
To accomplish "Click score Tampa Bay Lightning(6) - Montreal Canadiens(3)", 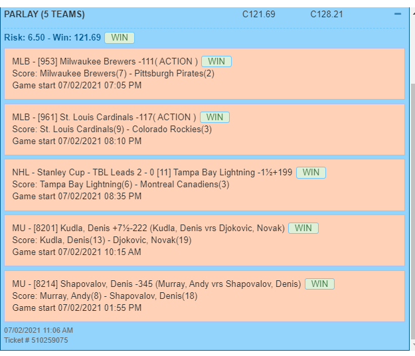I will coord(121,185).
